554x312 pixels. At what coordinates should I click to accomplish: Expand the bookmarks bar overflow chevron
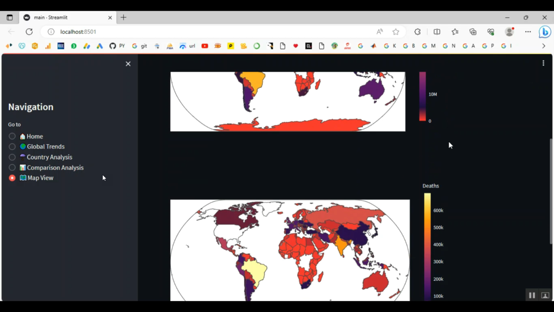(x=544, y=46)
